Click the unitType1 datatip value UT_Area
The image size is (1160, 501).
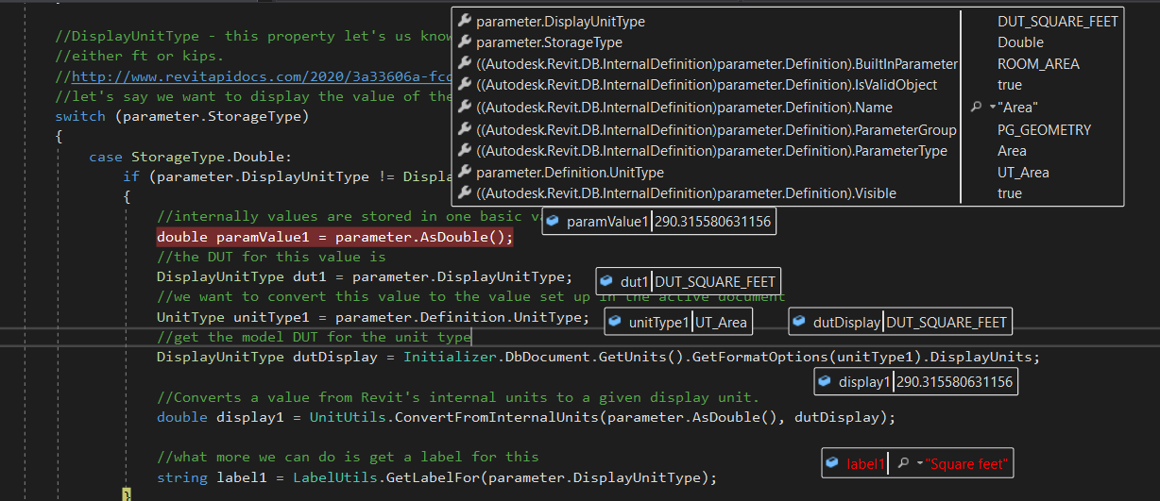click(722, 323)
